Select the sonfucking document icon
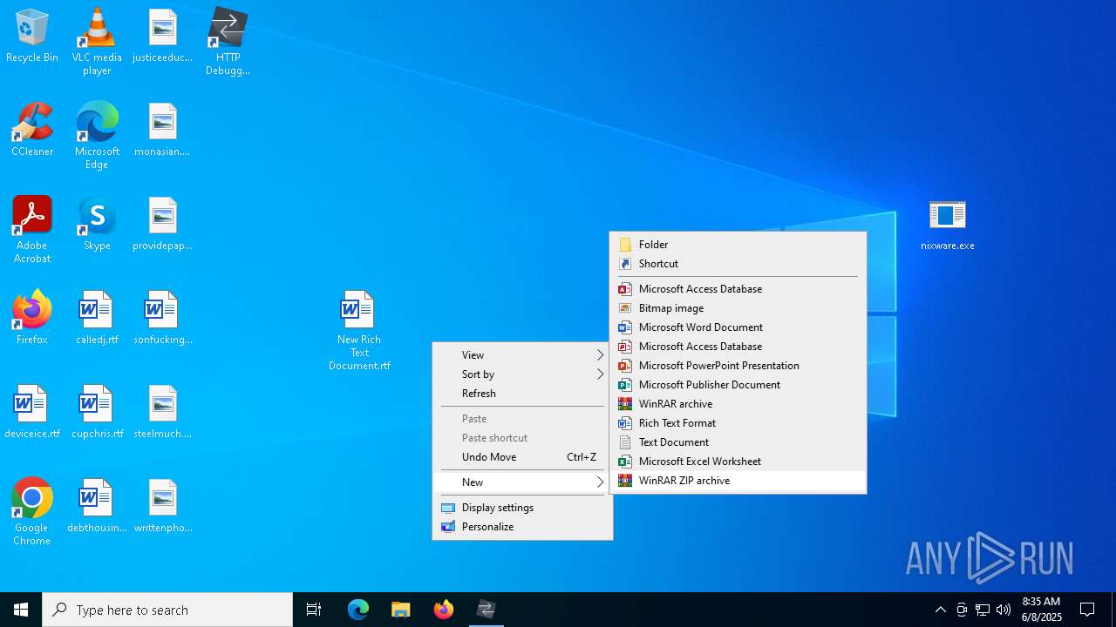 click(162, 318)
